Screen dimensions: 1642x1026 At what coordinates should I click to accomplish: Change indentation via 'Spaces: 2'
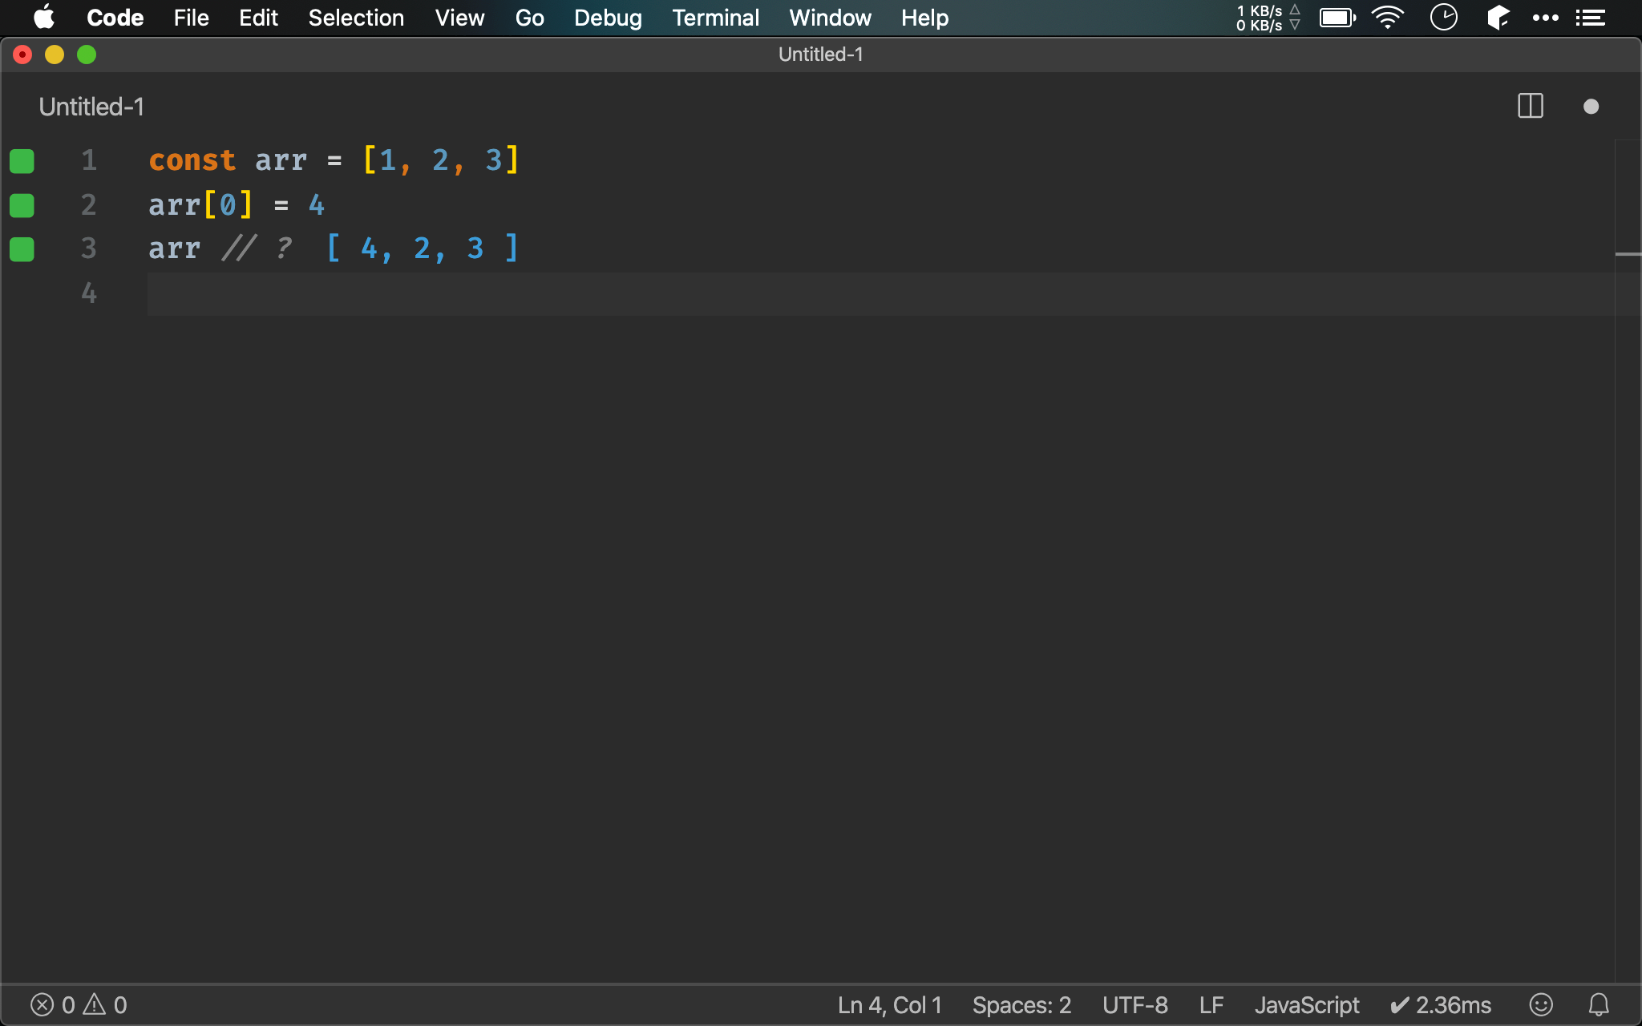pyautogui.click(x=1021, y=1005)
